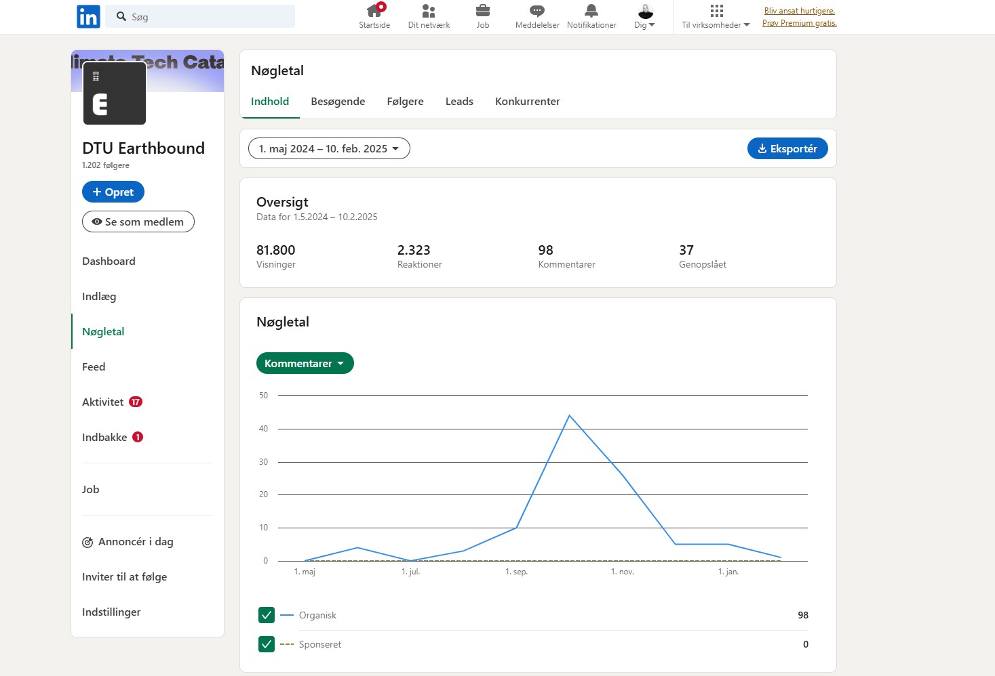
Task: Click Bliv ansat hurtigere Premium link
Action: coord(800,11)
